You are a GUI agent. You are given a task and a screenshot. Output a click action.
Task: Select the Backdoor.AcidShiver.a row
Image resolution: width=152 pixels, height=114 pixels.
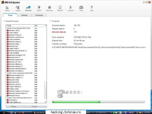pyautogui.click(x=25, y=37)
